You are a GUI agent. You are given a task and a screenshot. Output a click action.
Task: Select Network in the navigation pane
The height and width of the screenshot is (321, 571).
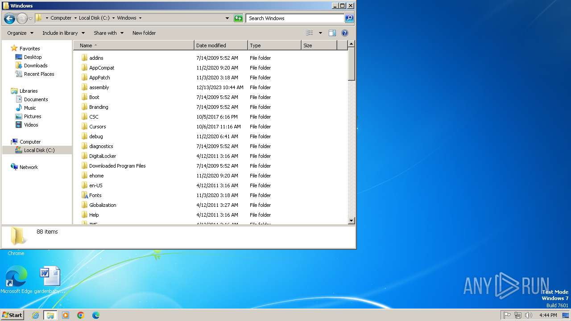coord(29,167)
